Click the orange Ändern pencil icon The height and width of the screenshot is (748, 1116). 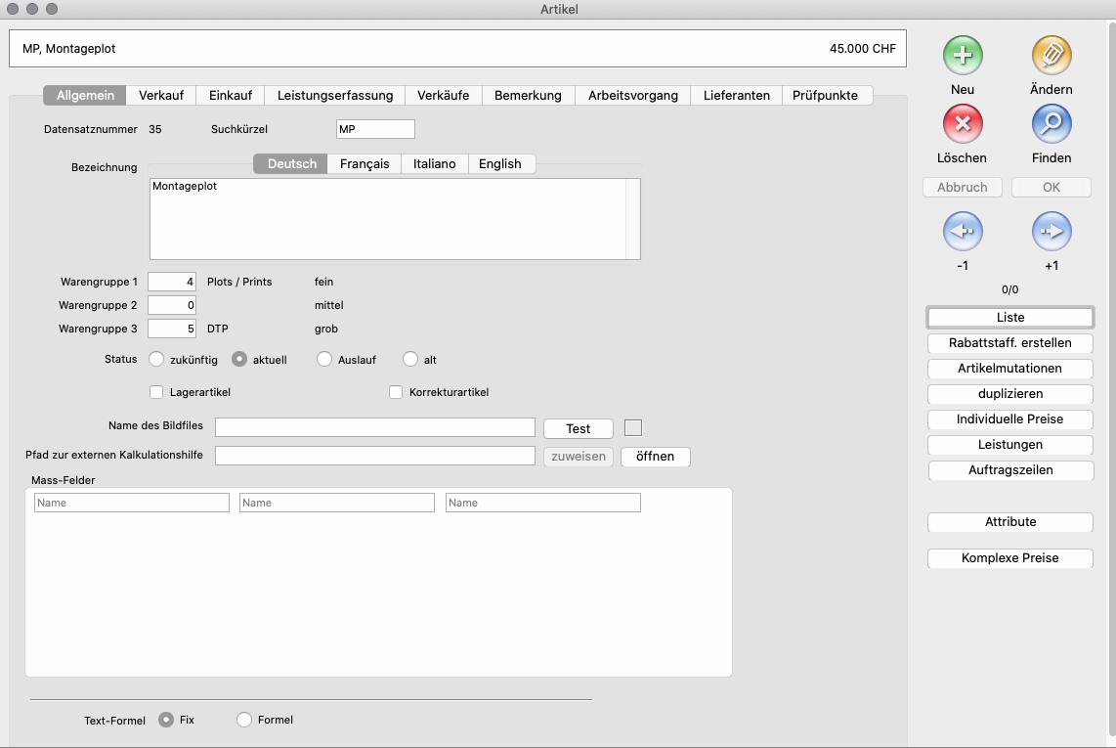pyautogui.click(x=1052, y=56)
